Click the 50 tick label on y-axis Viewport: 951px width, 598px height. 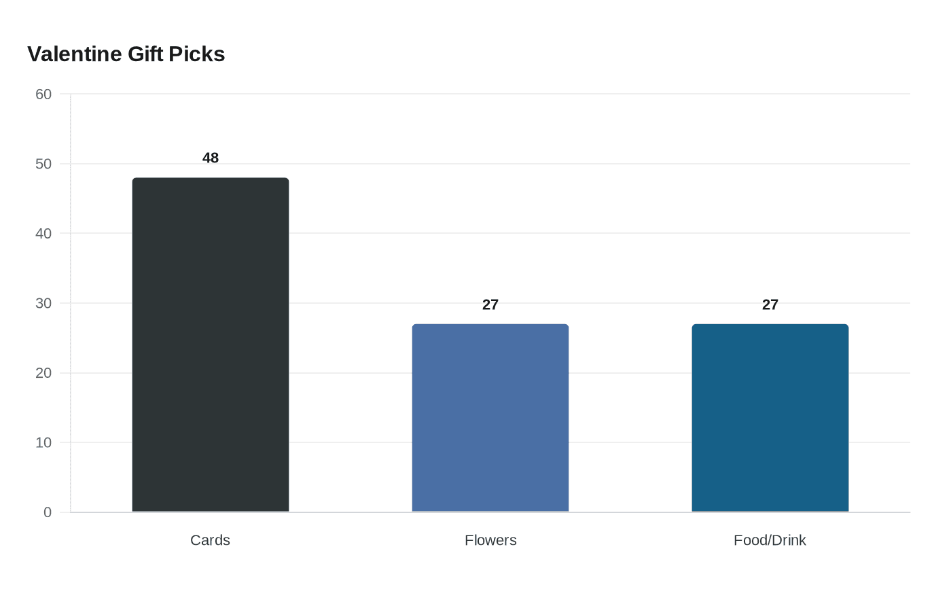click(43, 164)
